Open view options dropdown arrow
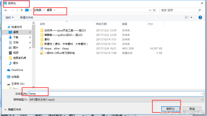207x116 pixels. [x=191, y=17]
